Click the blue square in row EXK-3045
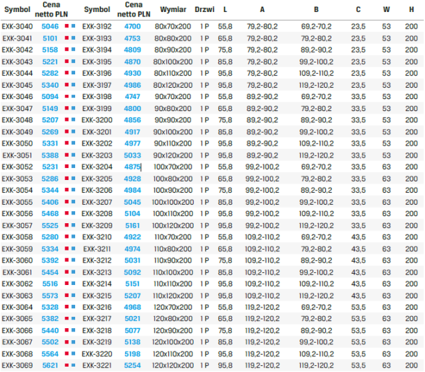The image size is (425, 372). [x=73, y=85]
